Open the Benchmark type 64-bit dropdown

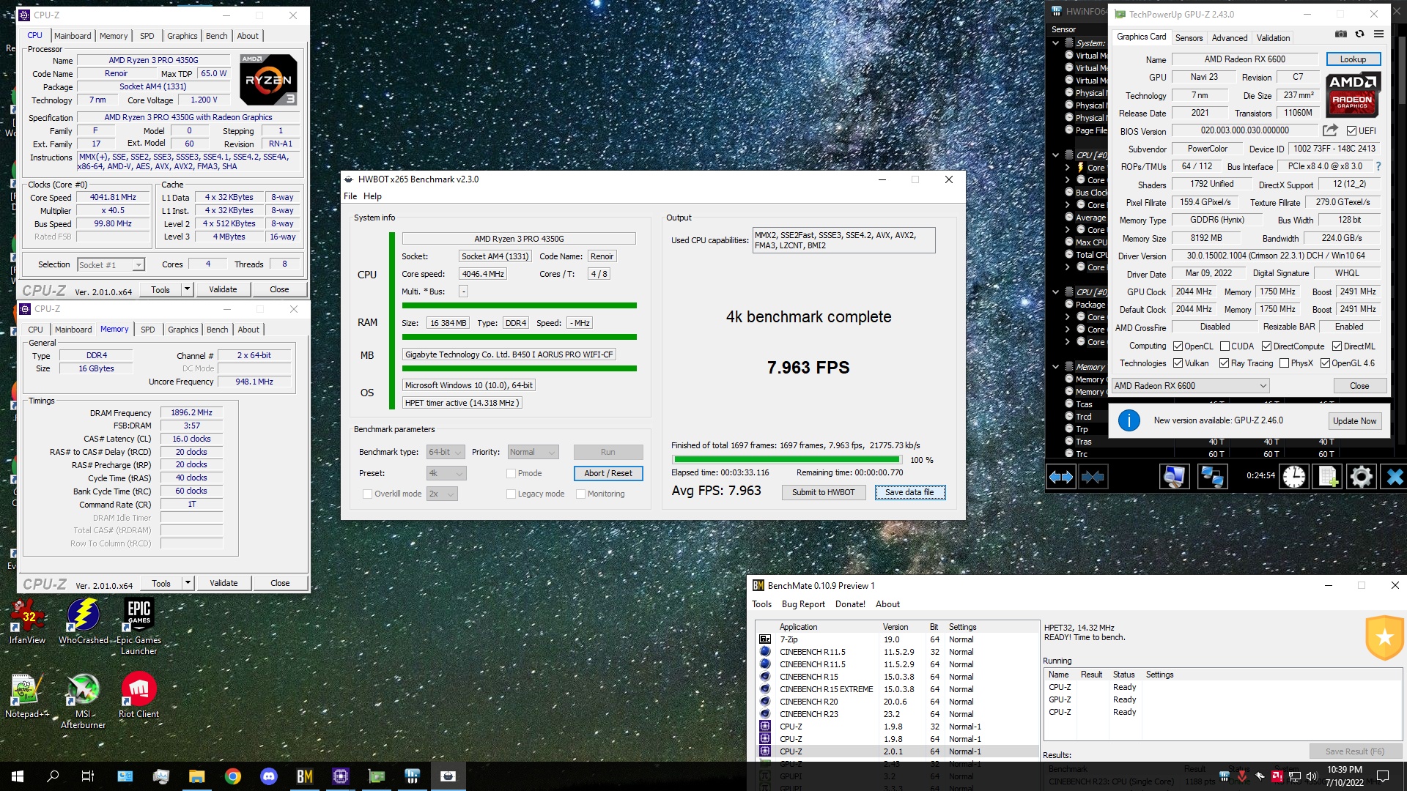point(446,452)
